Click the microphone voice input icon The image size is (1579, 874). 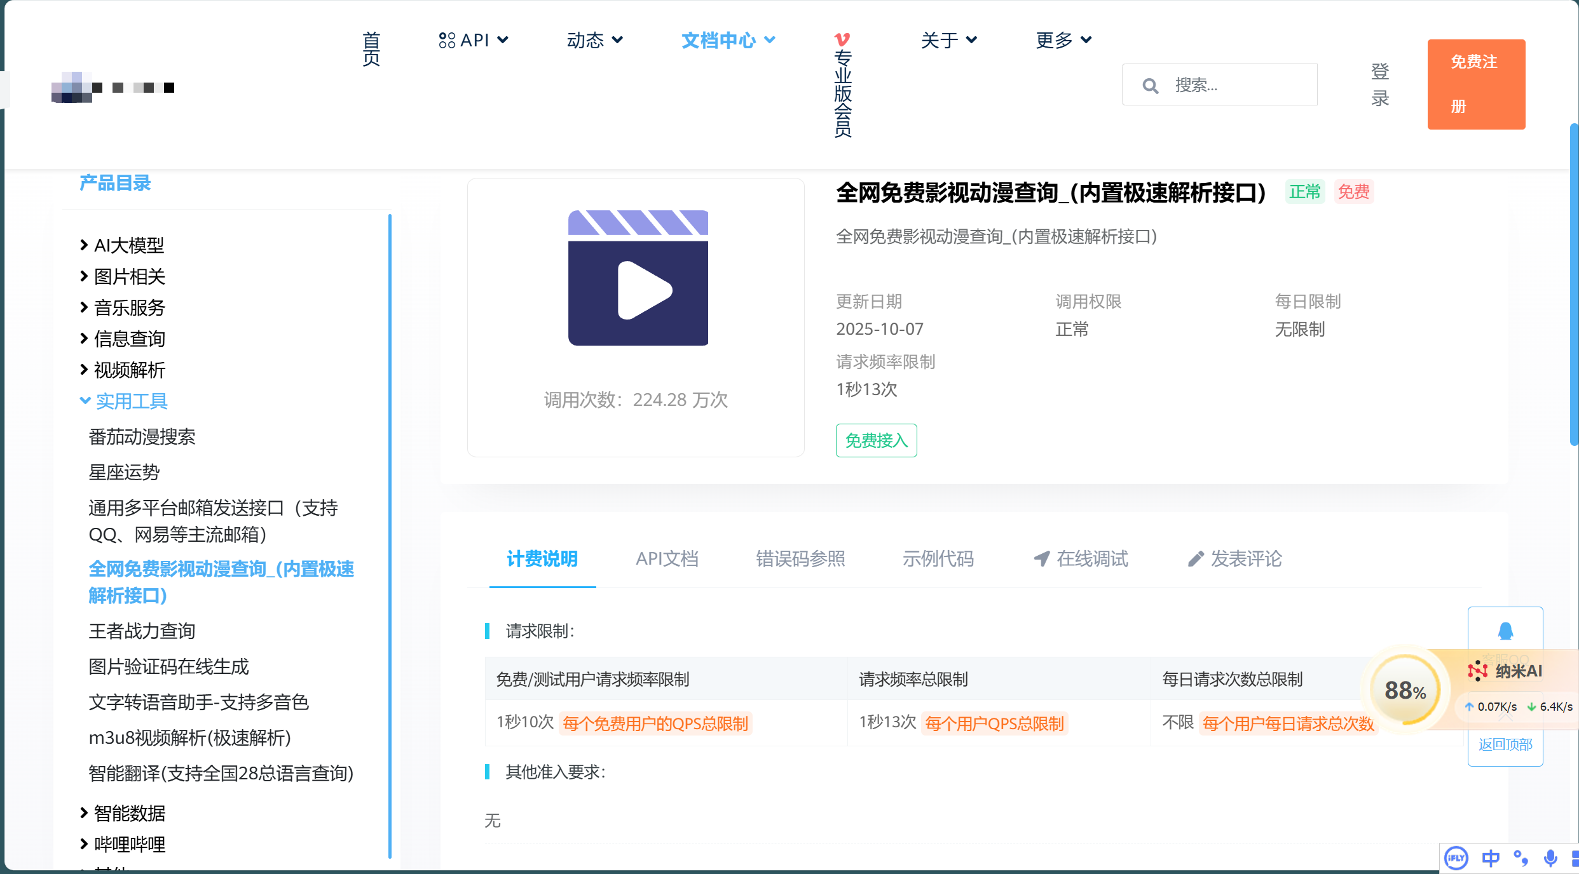[1550, 859]
